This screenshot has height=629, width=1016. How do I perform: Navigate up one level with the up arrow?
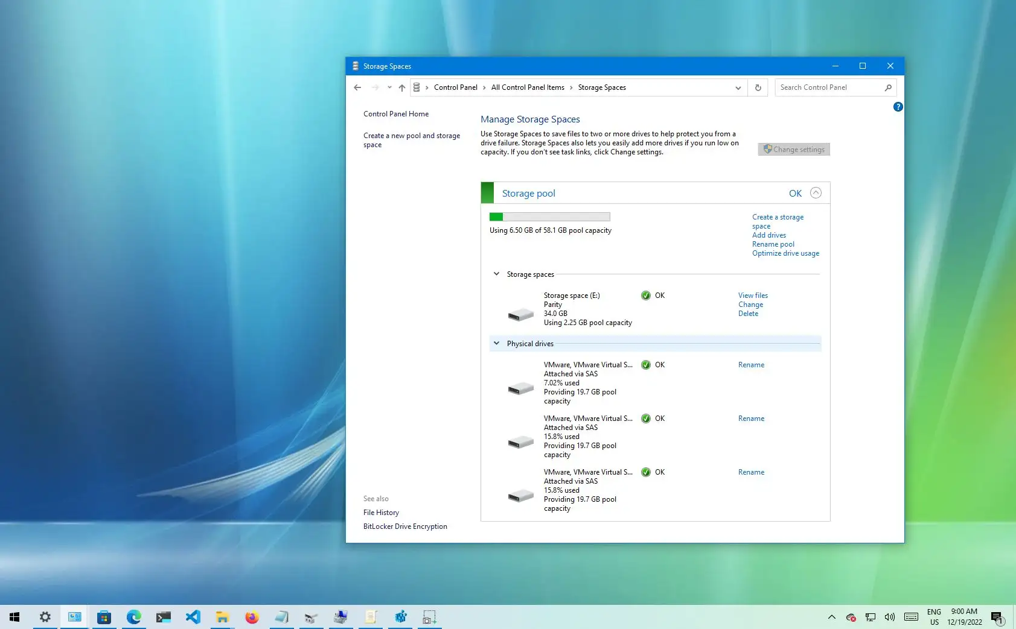point(402,87)
